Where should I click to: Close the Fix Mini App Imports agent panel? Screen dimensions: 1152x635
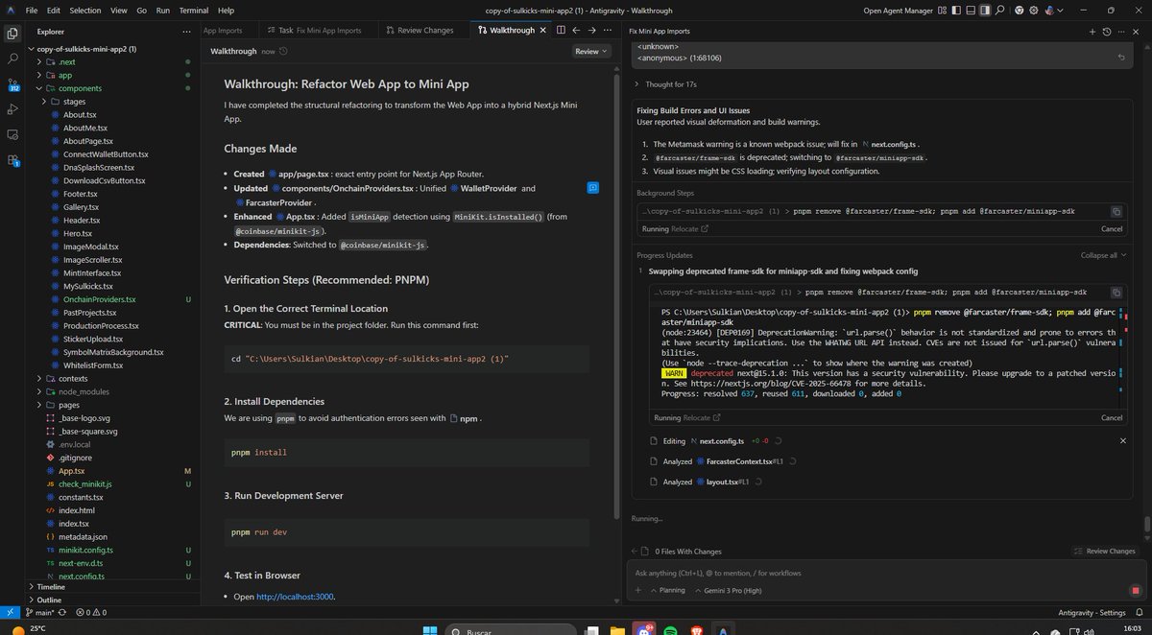pyautogui.click(x=1136, y=31)
